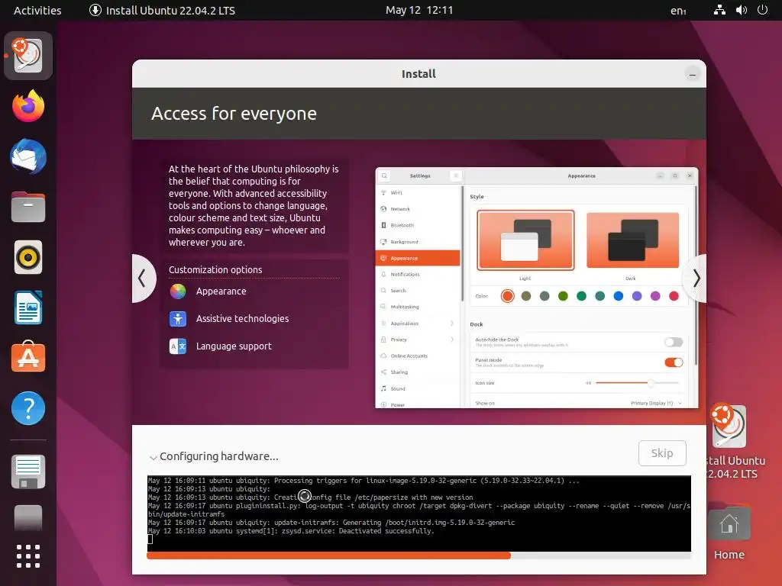
Task: Pick the blue accent color
Action: tap(619, 296)
